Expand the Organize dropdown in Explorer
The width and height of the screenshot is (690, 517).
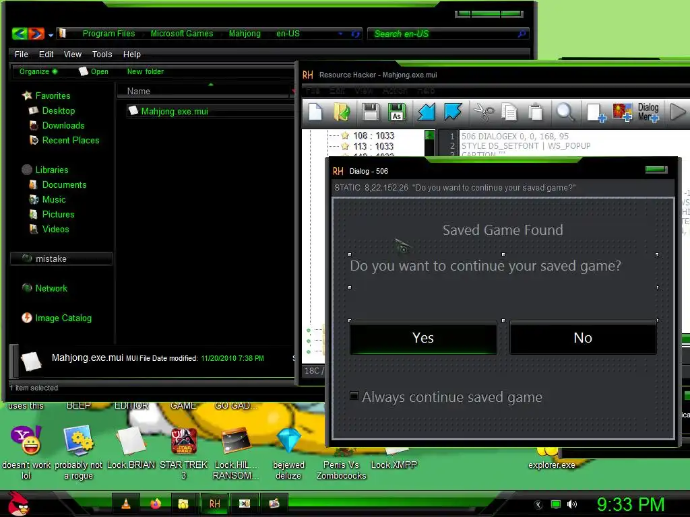38,71
